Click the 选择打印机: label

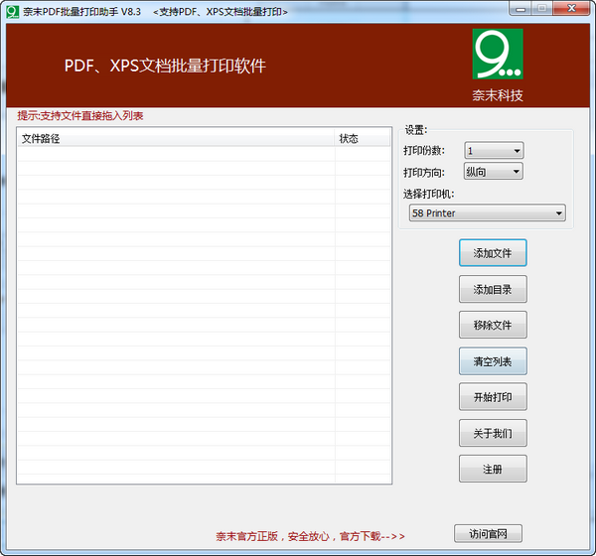point(429,195)
